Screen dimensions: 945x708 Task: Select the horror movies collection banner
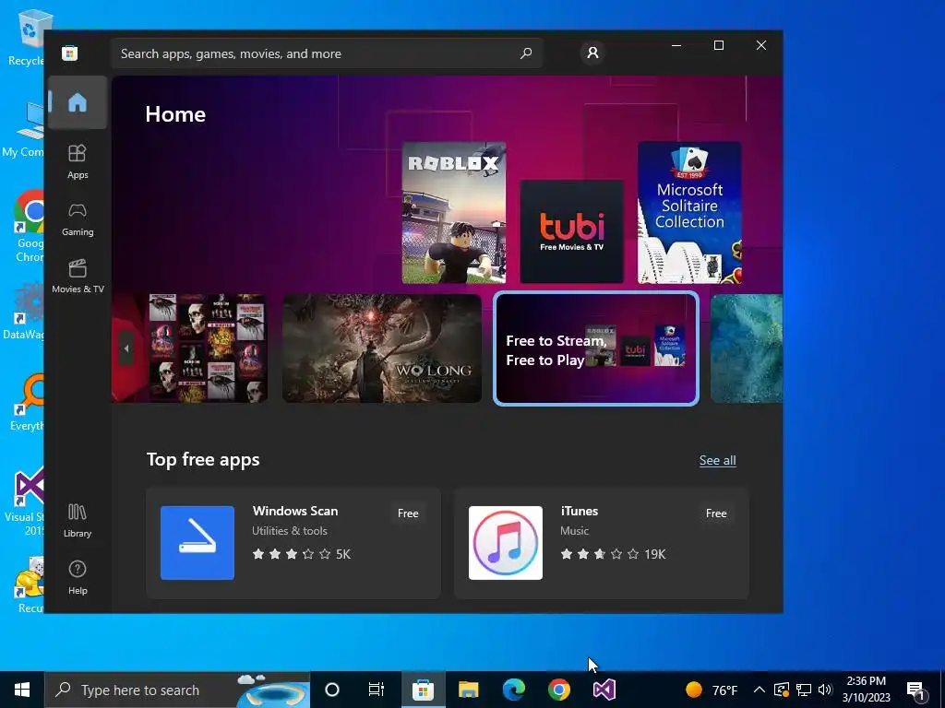(190, 348)
